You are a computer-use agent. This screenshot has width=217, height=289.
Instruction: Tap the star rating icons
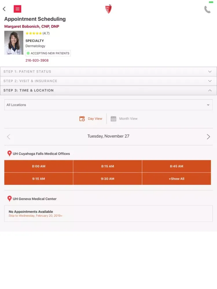pos(34,33)
